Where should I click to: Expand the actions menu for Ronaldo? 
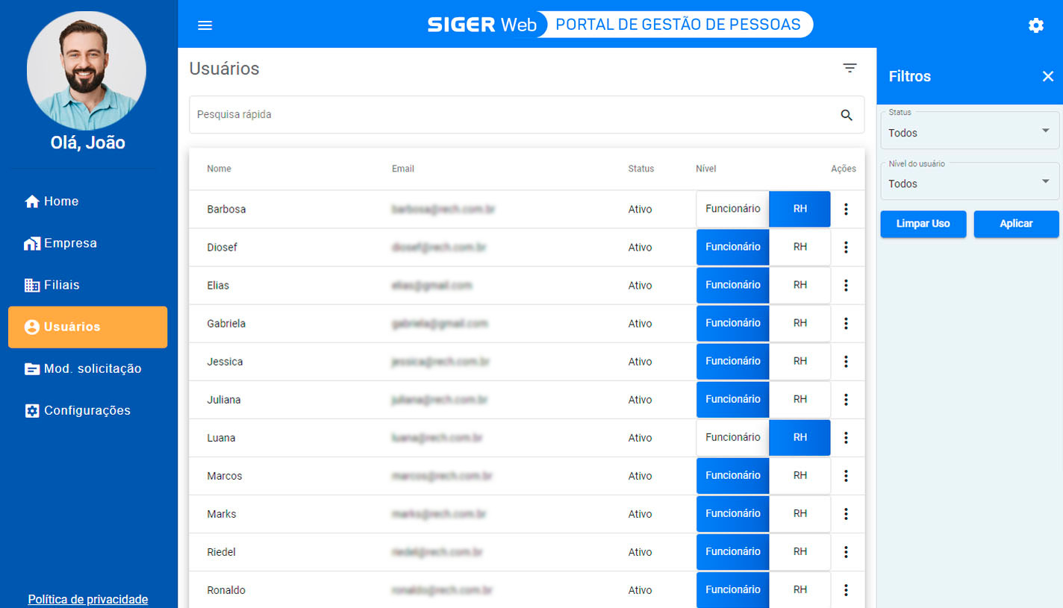[847, 589]
